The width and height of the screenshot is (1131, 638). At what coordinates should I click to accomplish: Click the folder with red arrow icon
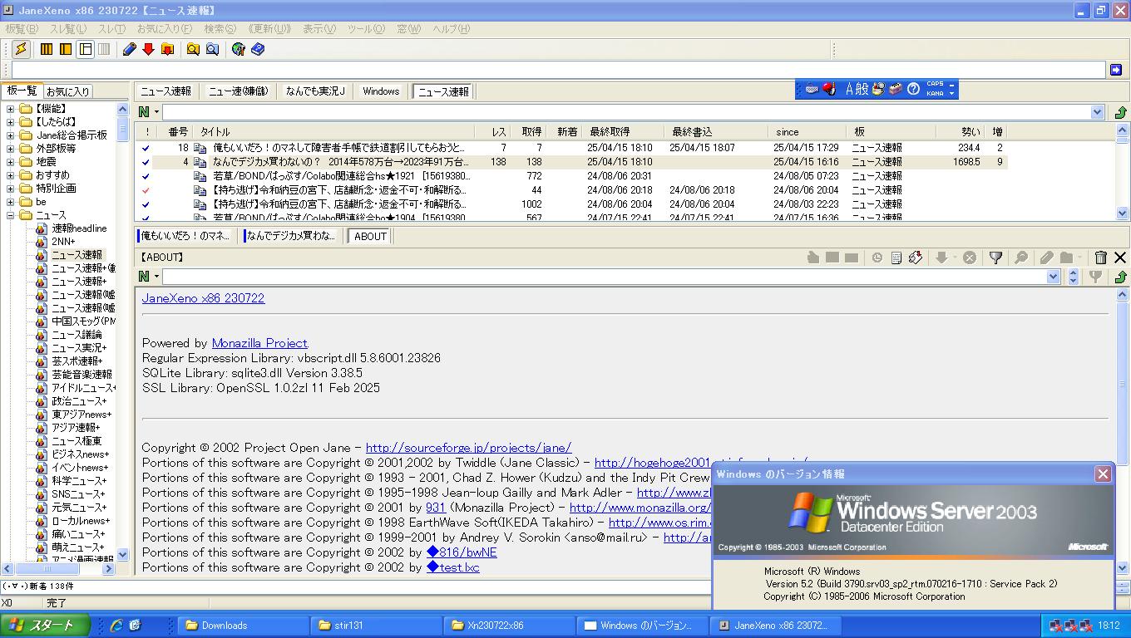[167, 49]
